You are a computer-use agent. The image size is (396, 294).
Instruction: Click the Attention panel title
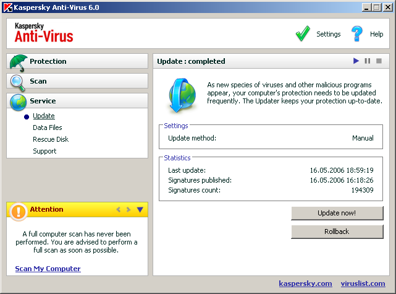coord(46,209)
